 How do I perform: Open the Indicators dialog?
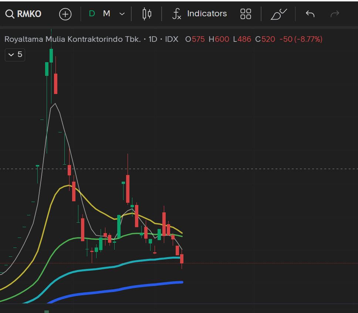[207, 14]
